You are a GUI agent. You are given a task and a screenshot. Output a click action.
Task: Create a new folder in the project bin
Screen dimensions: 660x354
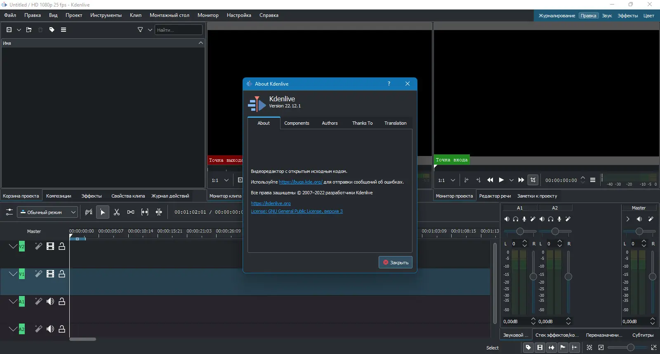tap(29, 30)
